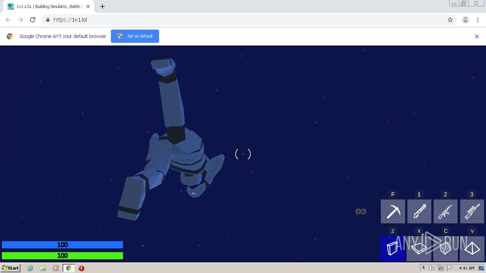This screenshot has width=486, height=273.
Task: View site security lock information
Action: pos(47,20)
